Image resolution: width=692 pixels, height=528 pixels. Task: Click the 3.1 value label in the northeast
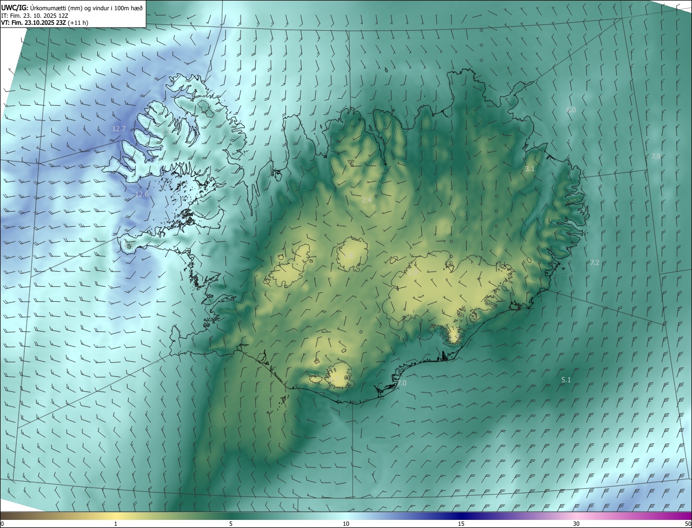click(x=530, y=169)
